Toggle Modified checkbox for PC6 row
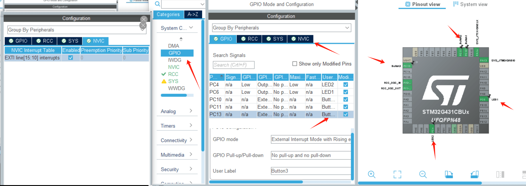 [x=346, y=92]
